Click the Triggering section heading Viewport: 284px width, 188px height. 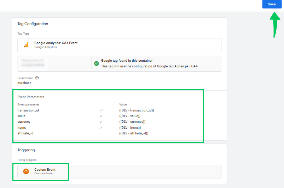coord(26,150)
